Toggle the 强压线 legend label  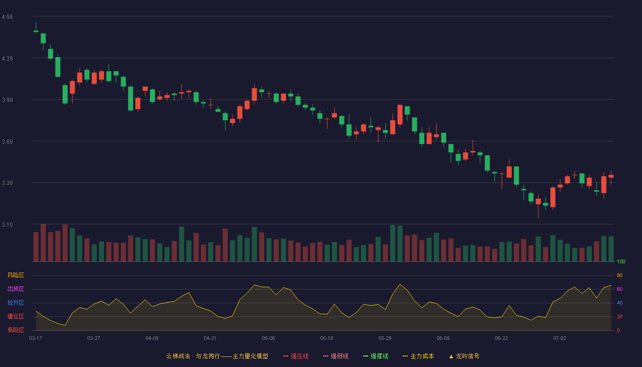[299, 356]
